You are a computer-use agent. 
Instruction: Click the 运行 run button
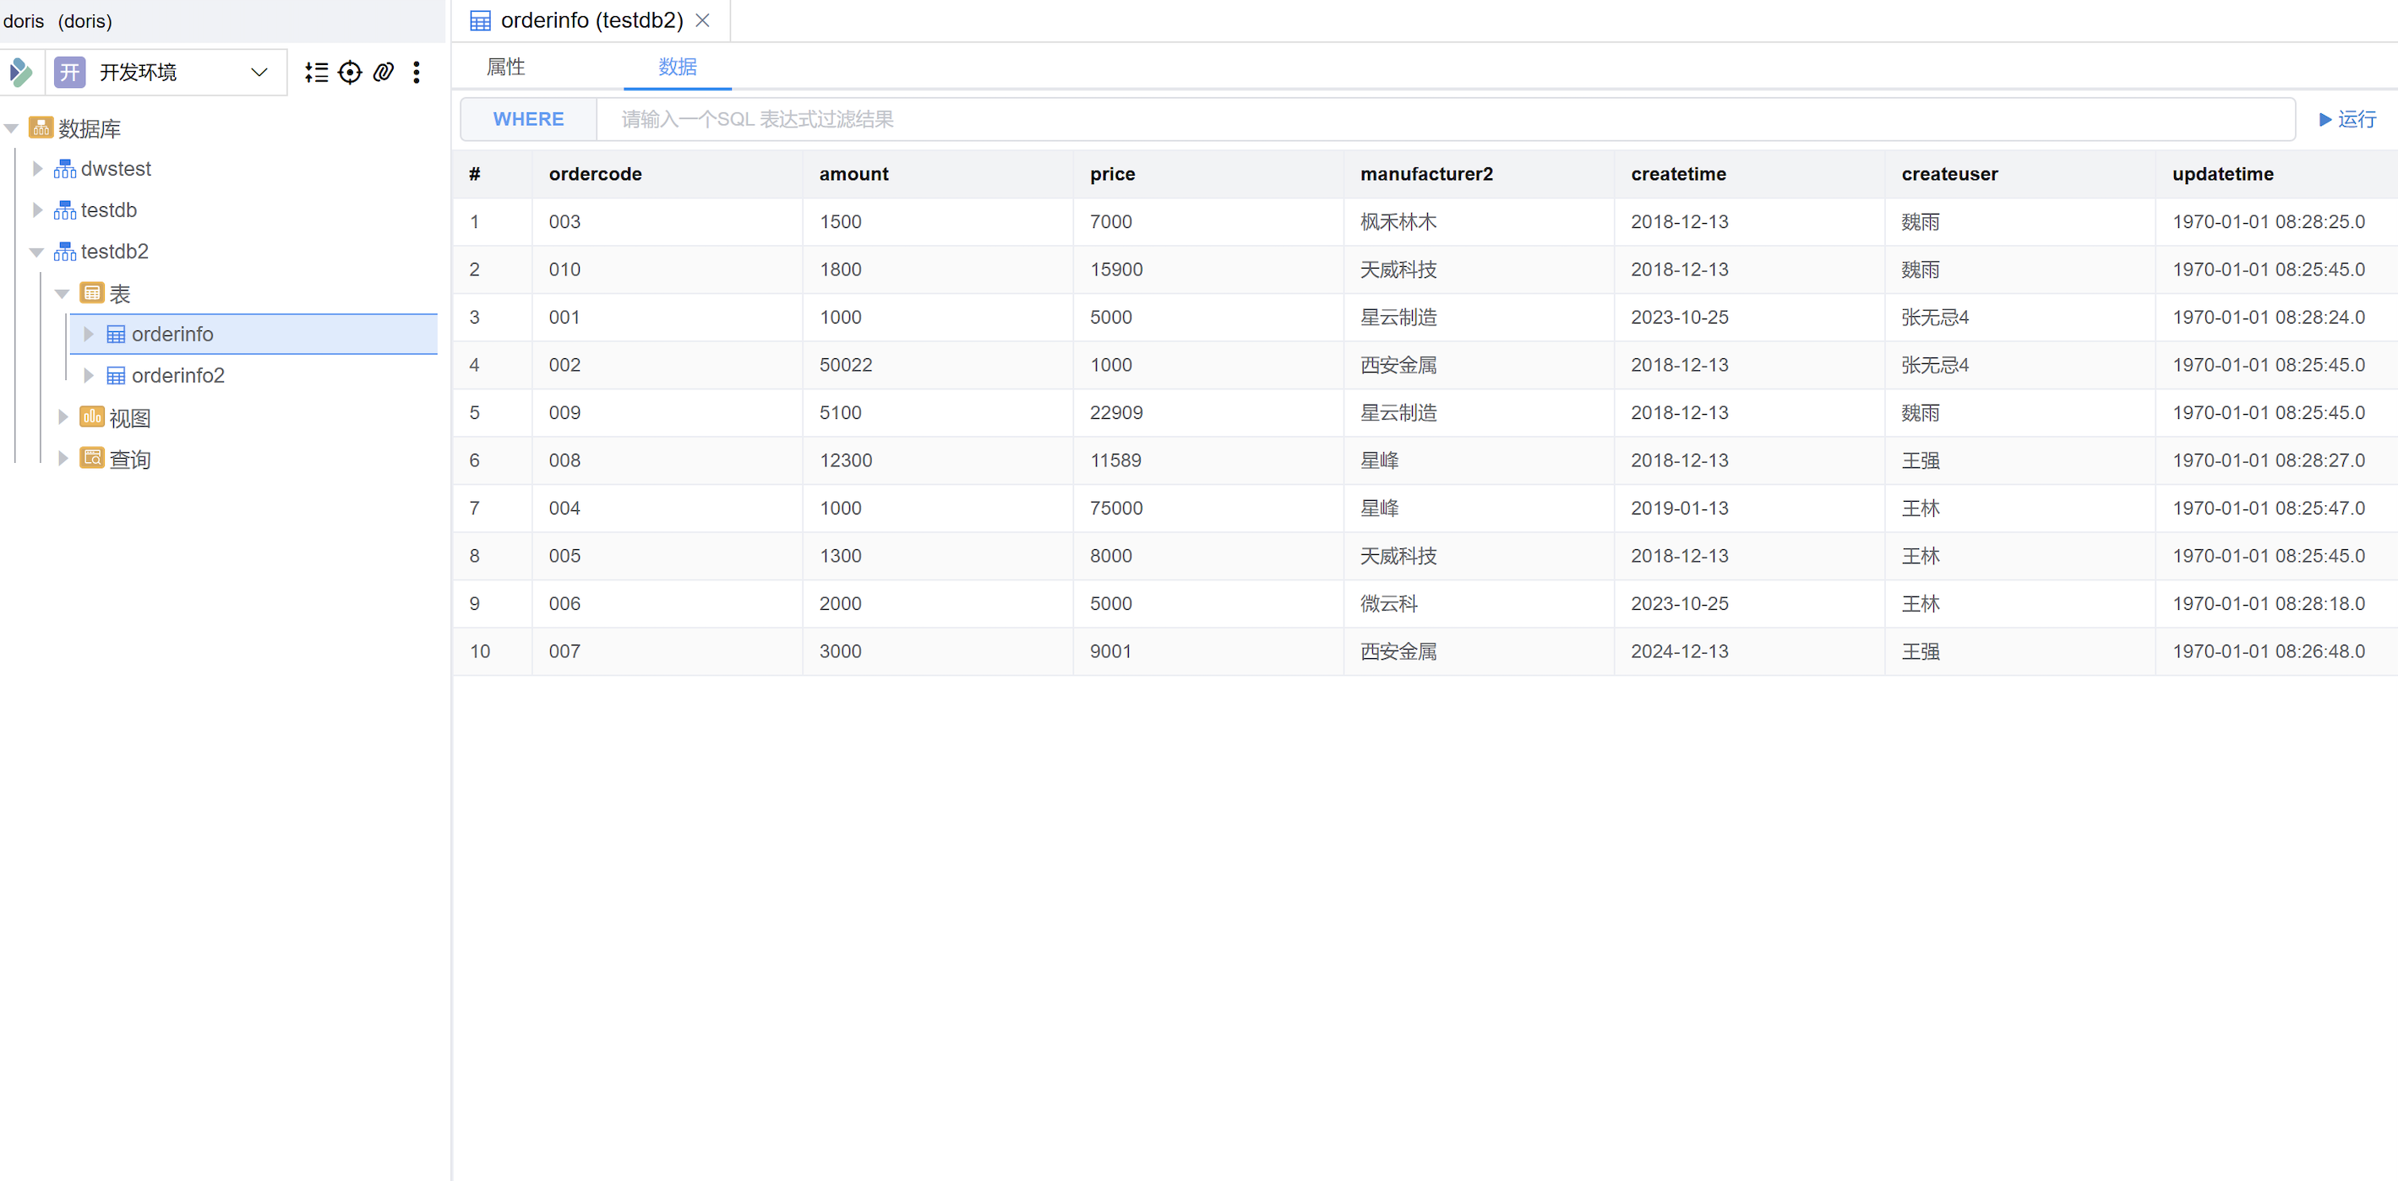click(x=2346, y=119)
